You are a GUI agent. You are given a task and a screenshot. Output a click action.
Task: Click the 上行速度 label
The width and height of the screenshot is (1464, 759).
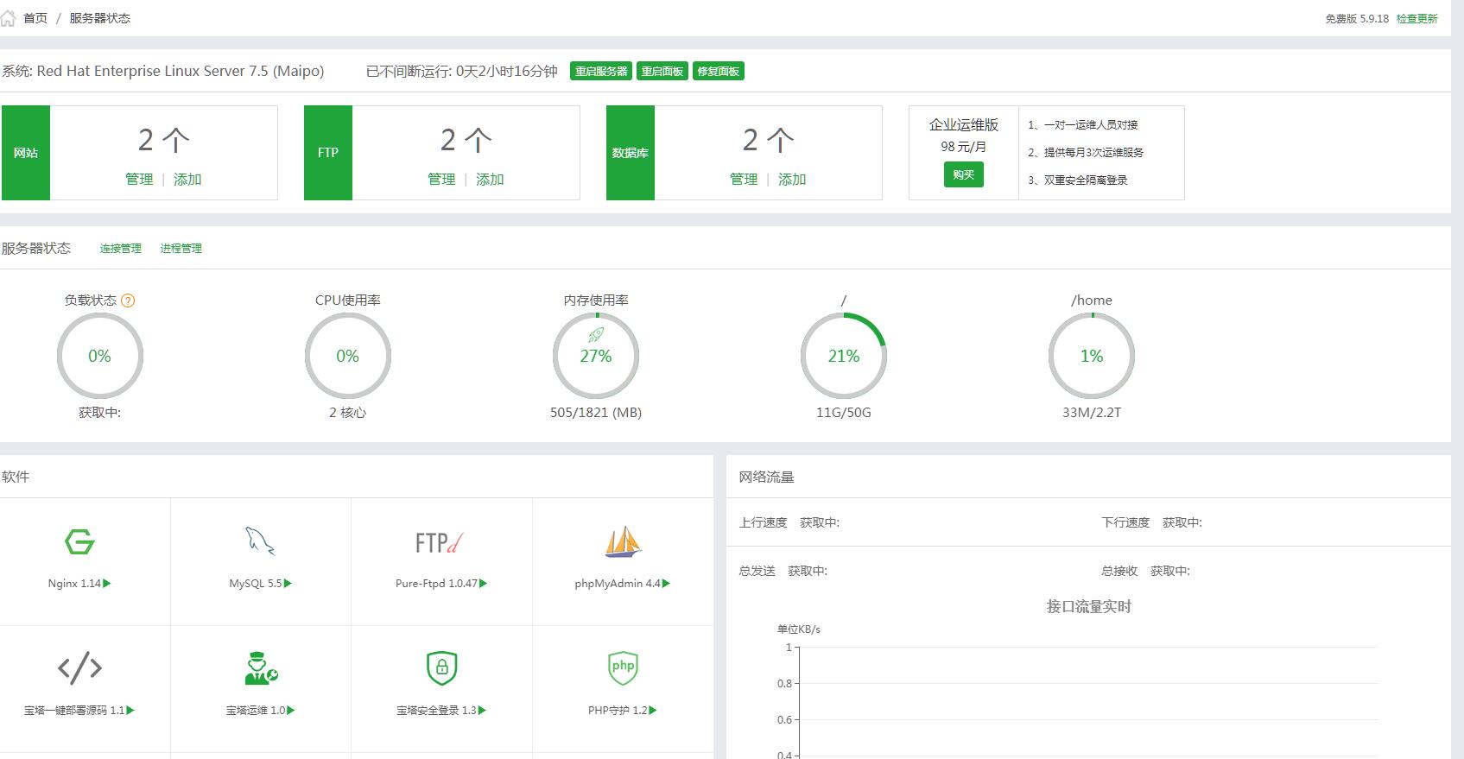pos(764,522)
